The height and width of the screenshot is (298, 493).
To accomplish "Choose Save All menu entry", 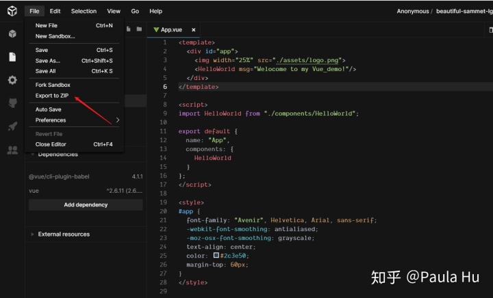I will tap(74, 71).
